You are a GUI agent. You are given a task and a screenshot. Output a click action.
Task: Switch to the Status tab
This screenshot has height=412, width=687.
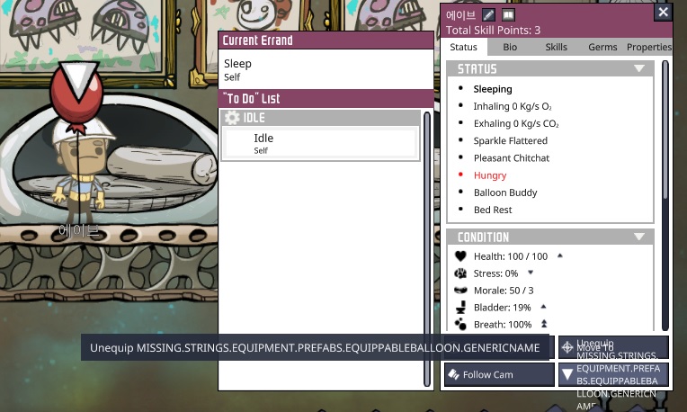pyautogui.click(x=463, y=47)
